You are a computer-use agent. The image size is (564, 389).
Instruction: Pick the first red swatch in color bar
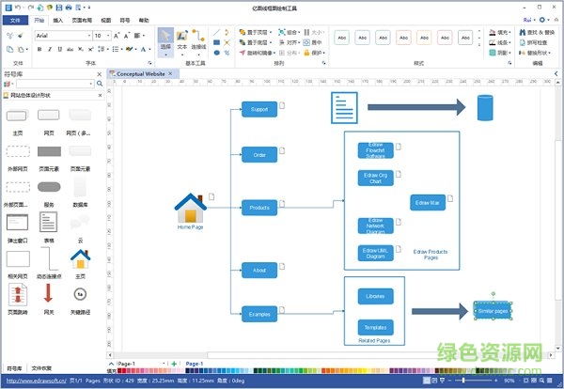click(x=119, y=370)
